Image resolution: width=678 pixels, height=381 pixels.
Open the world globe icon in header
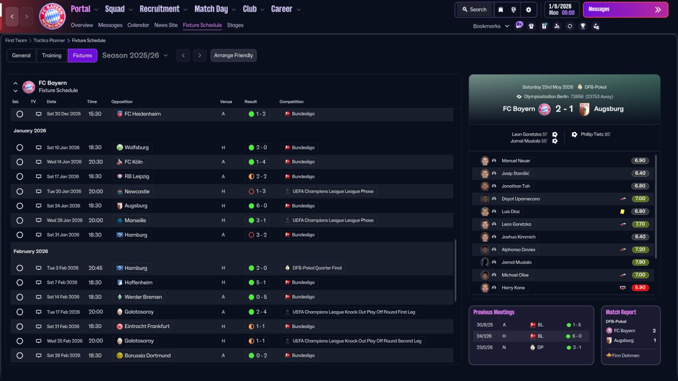click(514, 10)
